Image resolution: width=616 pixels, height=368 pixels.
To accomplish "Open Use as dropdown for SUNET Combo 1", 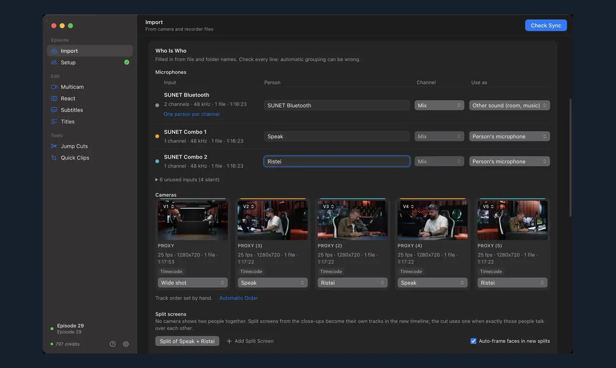I will (x=509, y=137).
